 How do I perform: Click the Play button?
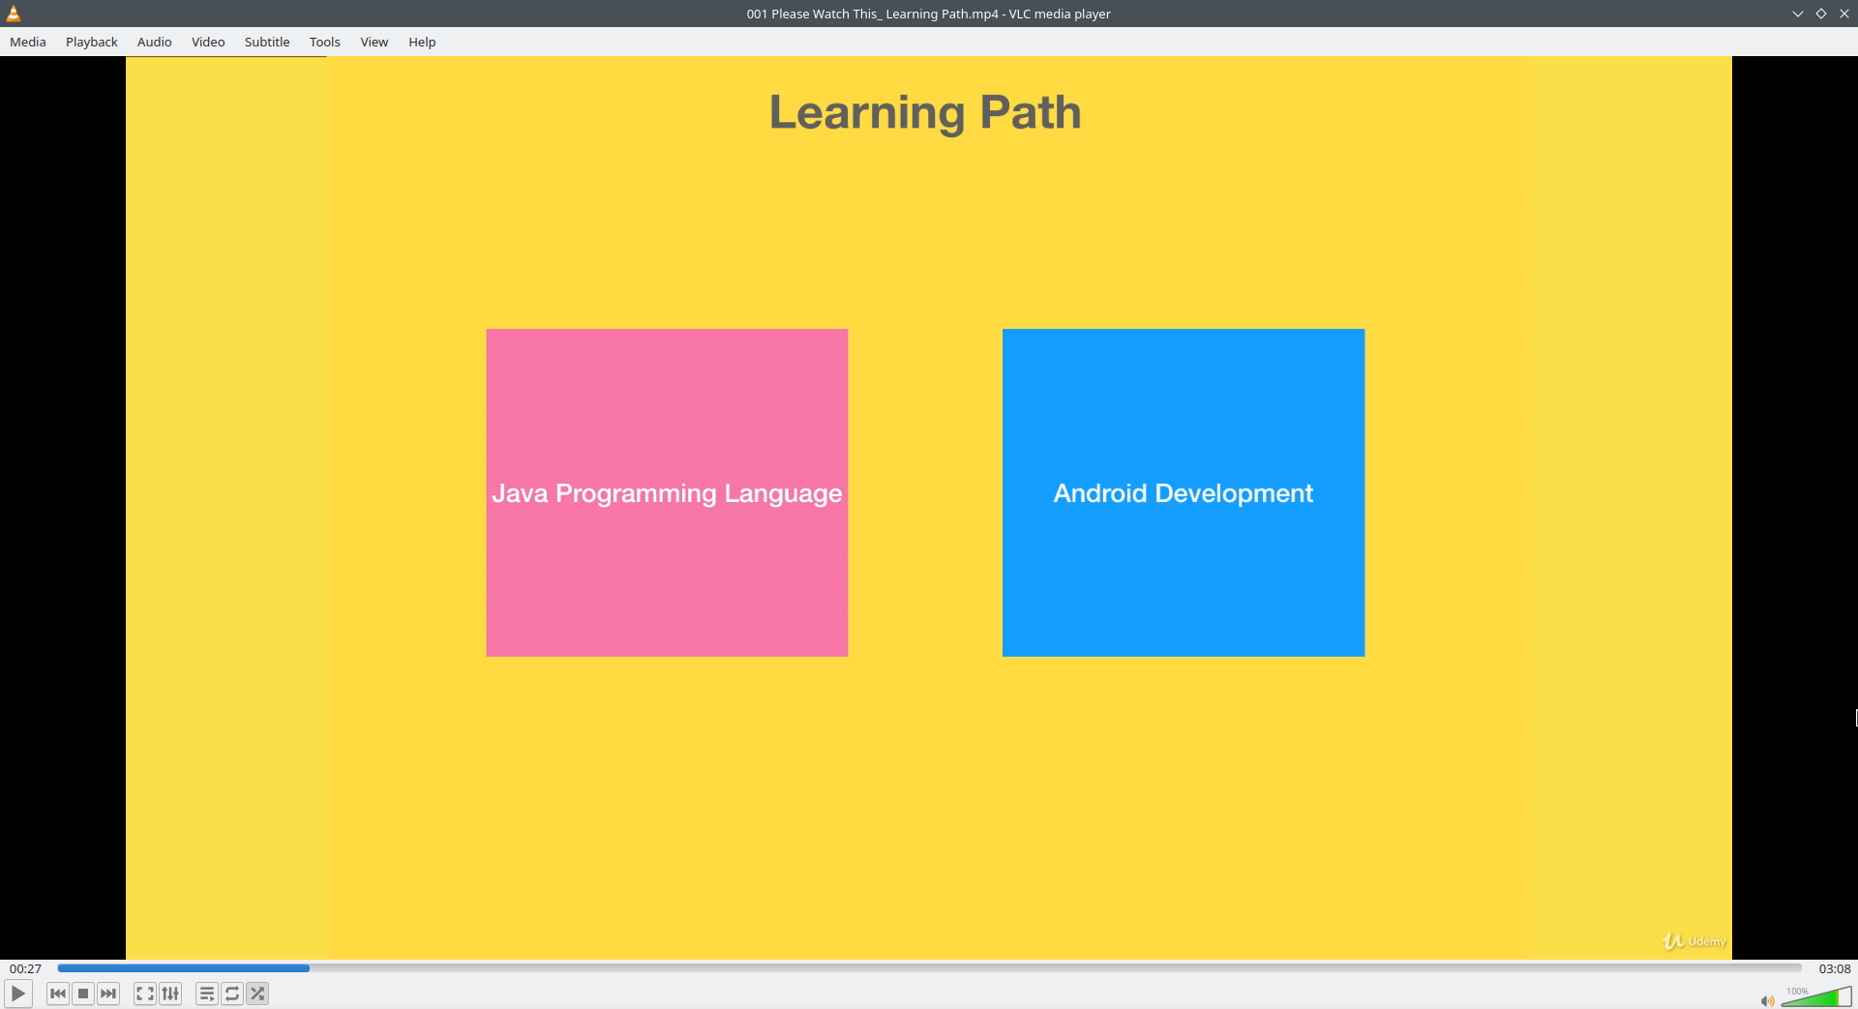(x=18, y=994)
